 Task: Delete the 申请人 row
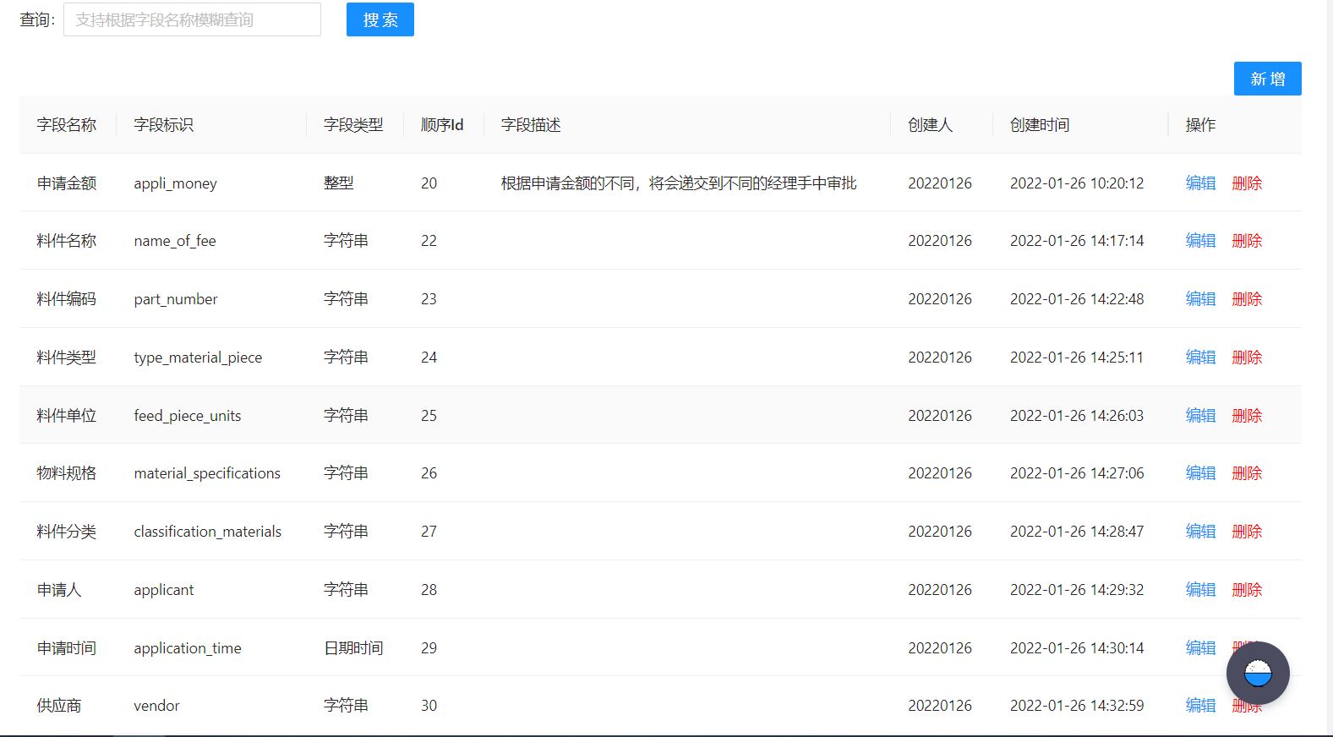1247,589
